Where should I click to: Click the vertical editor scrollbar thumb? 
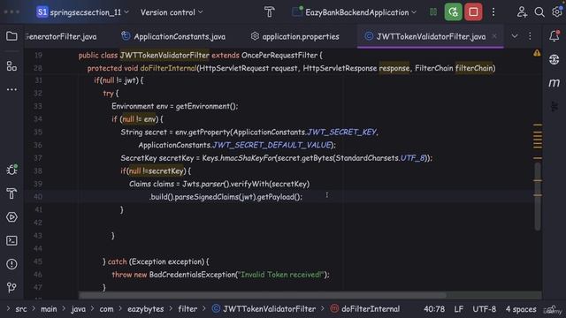[x=538, y=196]
